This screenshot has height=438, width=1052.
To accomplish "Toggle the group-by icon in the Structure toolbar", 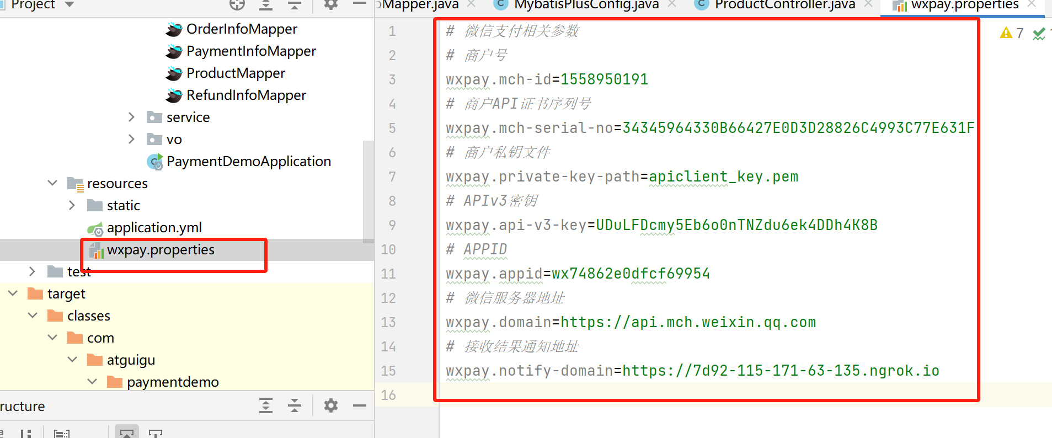I will [x=62, y=433].
